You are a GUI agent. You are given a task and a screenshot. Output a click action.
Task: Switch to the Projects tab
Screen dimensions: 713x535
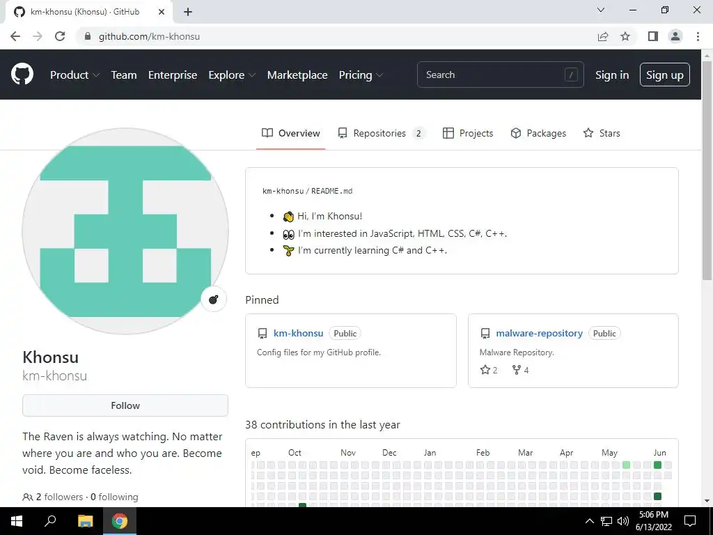[468, 133]
